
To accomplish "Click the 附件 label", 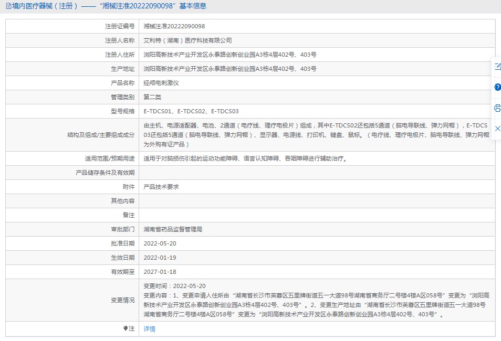I will 129,187.
